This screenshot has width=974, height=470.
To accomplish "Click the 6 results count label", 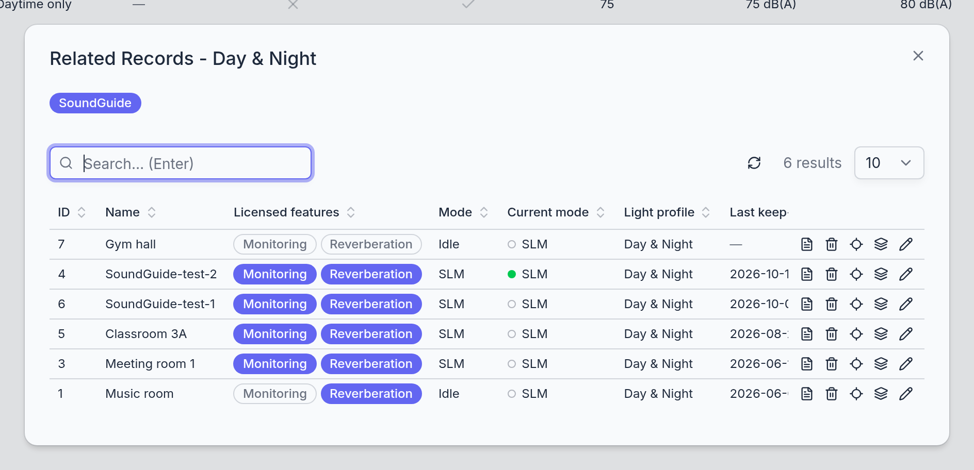I will pyautogui.click(x=813, y=163).
